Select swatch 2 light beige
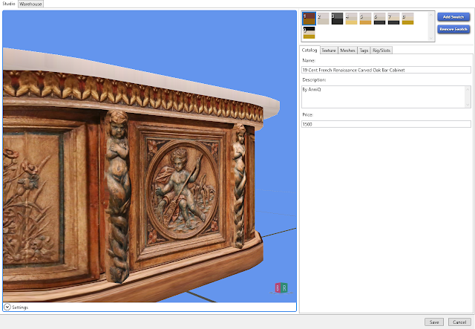The image size is (475, 329). 323,19
